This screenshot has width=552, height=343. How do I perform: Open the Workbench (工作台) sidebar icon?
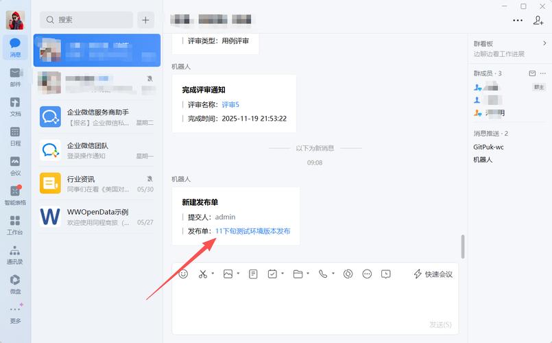tap(15, 225)
